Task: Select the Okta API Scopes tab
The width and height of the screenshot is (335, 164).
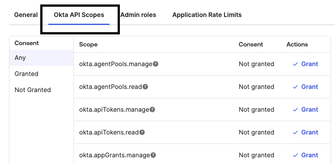Action: 79,15
